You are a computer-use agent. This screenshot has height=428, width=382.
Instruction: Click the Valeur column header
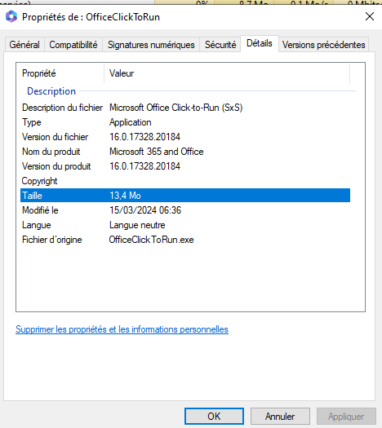(x=227, y=73)
